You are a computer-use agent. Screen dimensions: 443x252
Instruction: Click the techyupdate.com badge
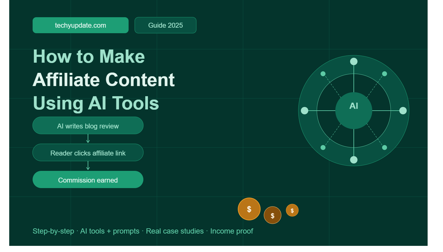click(x=81, y=25)
